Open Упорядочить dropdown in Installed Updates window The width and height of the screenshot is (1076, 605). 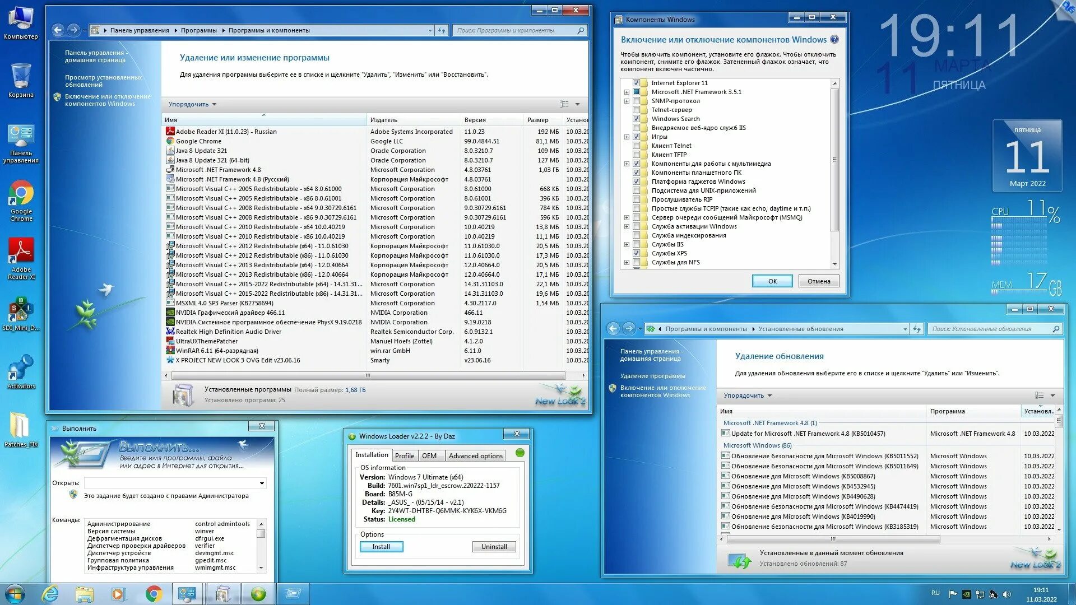click(748, 395)
